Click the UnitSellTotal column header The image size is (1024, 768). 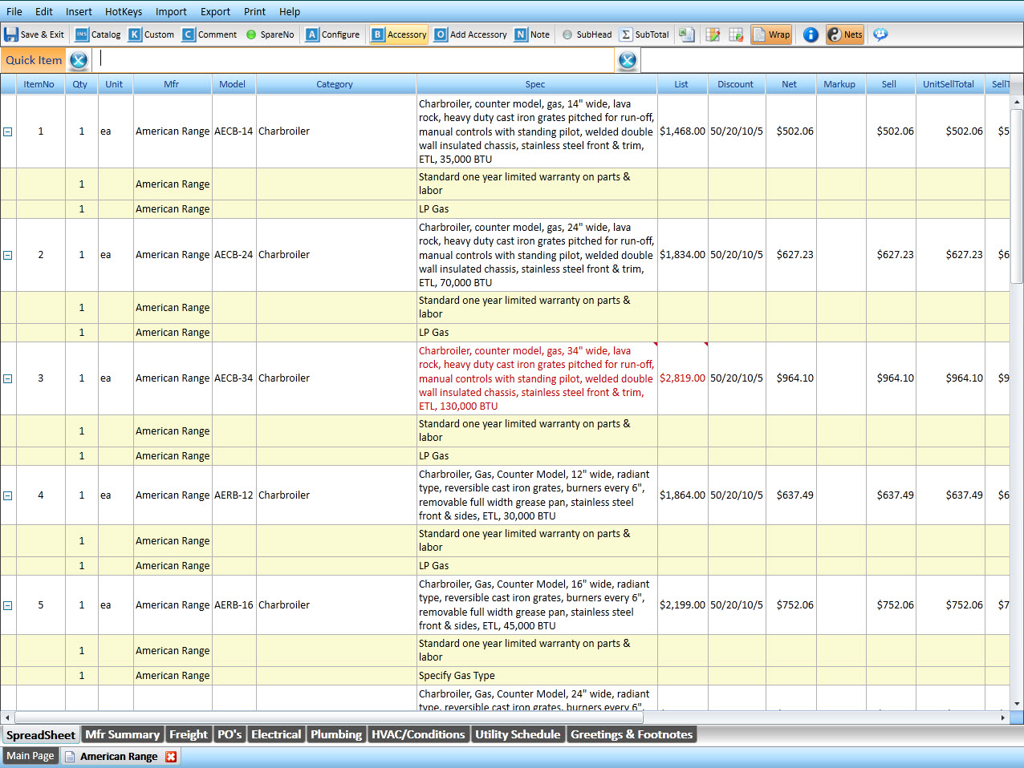coord(949,84)
